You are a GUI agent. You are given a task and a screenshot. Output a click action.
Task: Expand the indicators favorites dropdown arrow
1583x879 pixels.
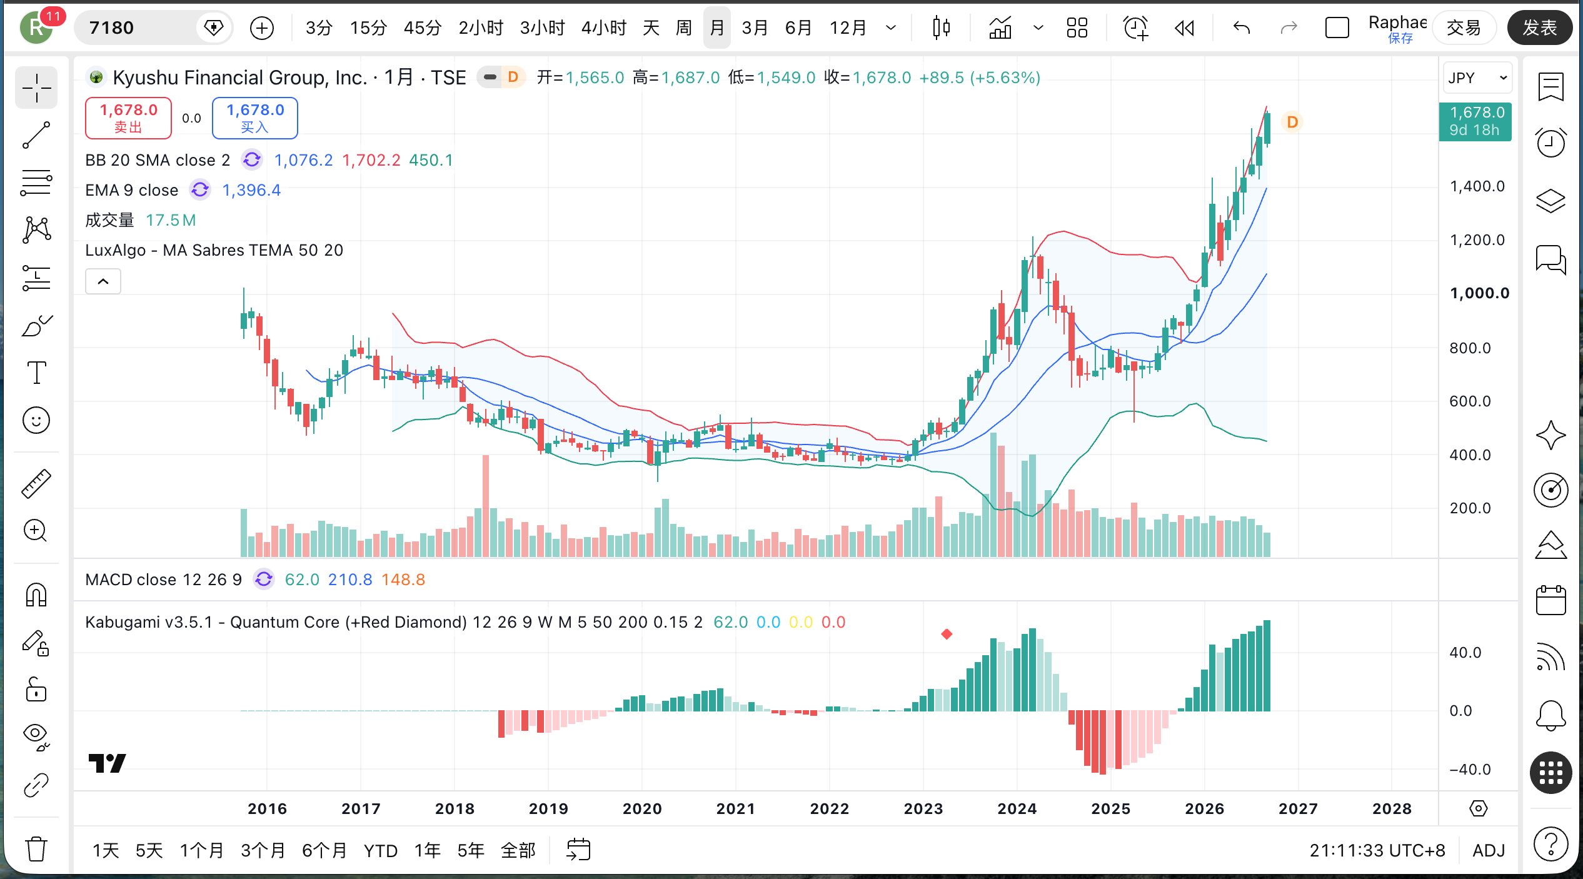pos(1038,28)
